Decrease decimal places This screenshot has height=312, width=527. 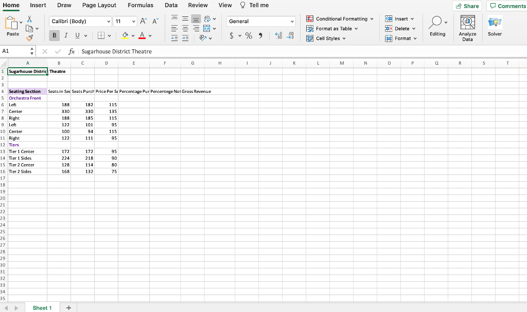[x=290, y=35]
